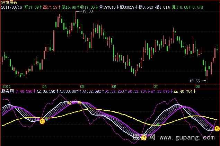This screenshot has height=146, width=220.
Task: Click the 15.55 low price label
Action: [195, 81]
